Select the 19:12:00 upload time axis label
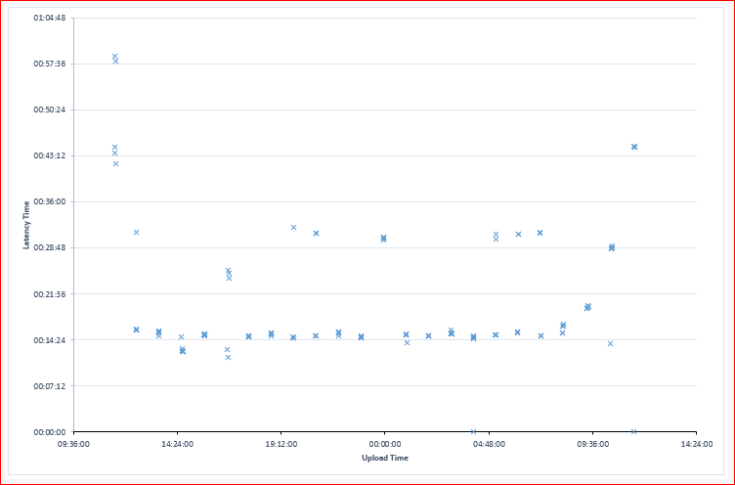735x485 pixels. 281,443
